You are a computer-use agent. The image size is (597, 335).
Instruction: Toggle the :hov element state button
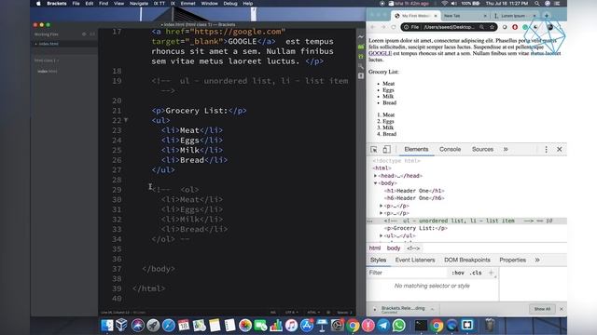coord(458,273)
